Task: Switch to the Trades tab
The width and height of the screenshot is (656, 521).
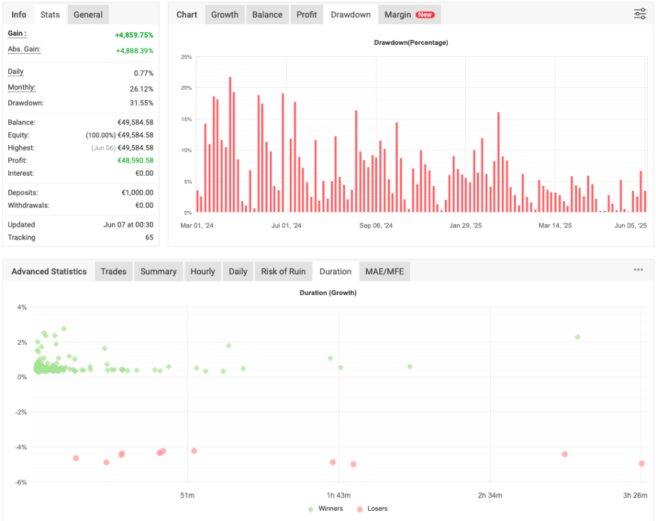Action: [x=113, y=271]
